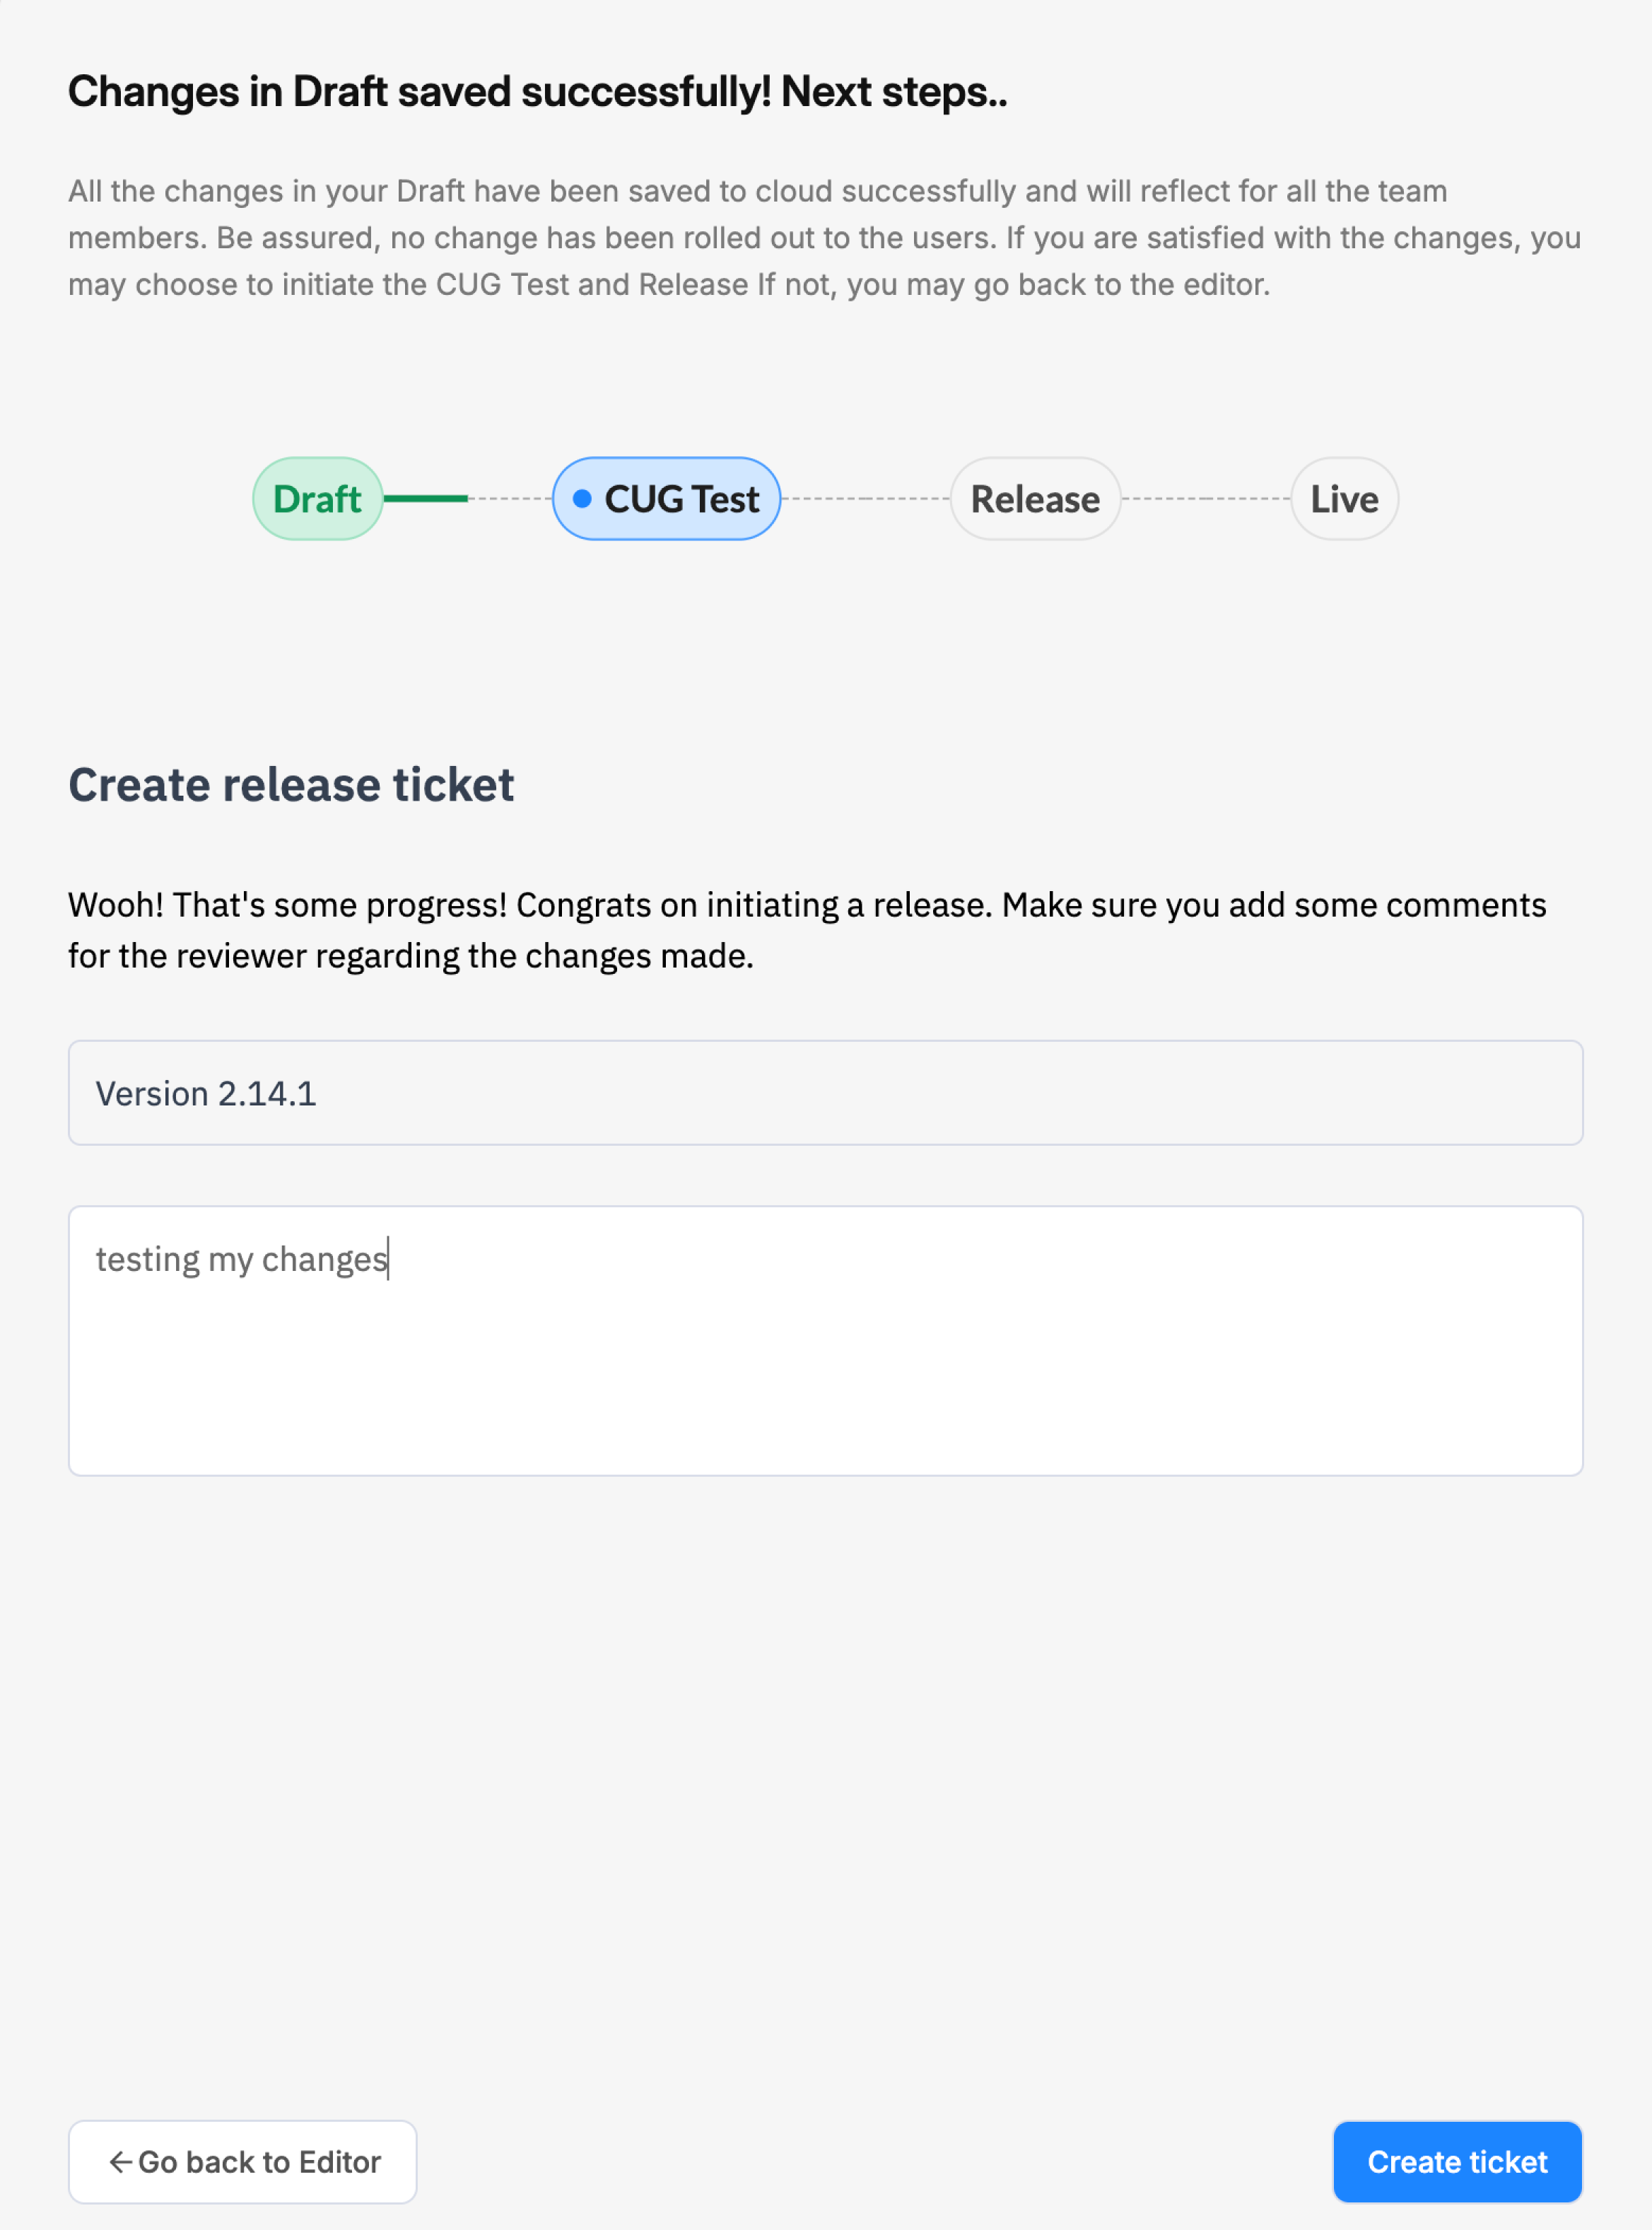Select the Draft stage pill
This screenshot has height=2230, width=1652.
317,498
